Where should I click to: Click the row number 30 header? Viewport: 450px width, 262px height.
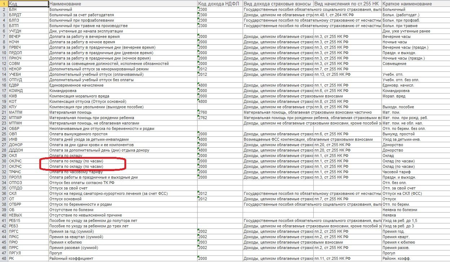click(4, 161)
